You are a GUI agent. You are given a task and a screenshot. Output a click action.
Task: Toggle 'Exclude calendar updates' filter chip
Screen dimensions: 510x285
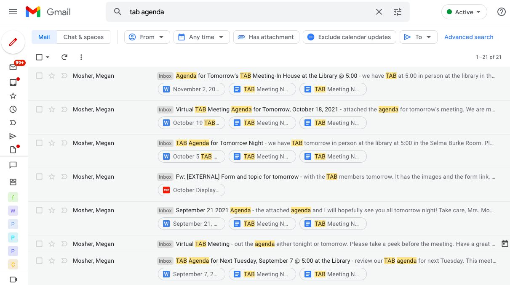(x=350, y=37)
